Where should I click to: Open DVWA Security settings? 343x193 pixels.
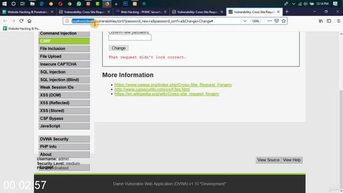pyautogui.click(x=64, y=139)
